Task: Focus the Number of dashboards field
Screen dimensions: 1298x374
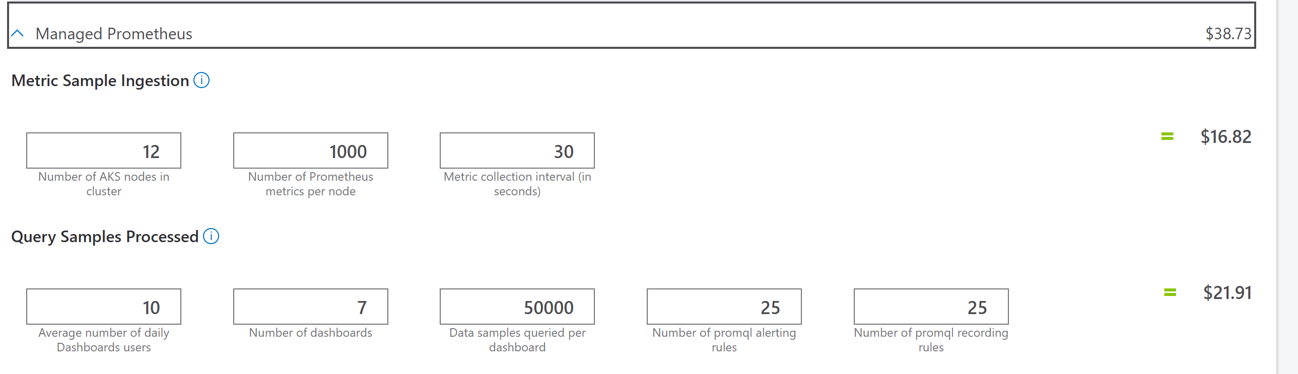Action: coord(310,307)
